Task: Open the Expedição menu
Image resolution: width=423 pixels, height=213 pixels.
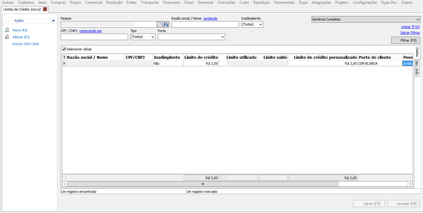Action: click(x=262, y=2)
